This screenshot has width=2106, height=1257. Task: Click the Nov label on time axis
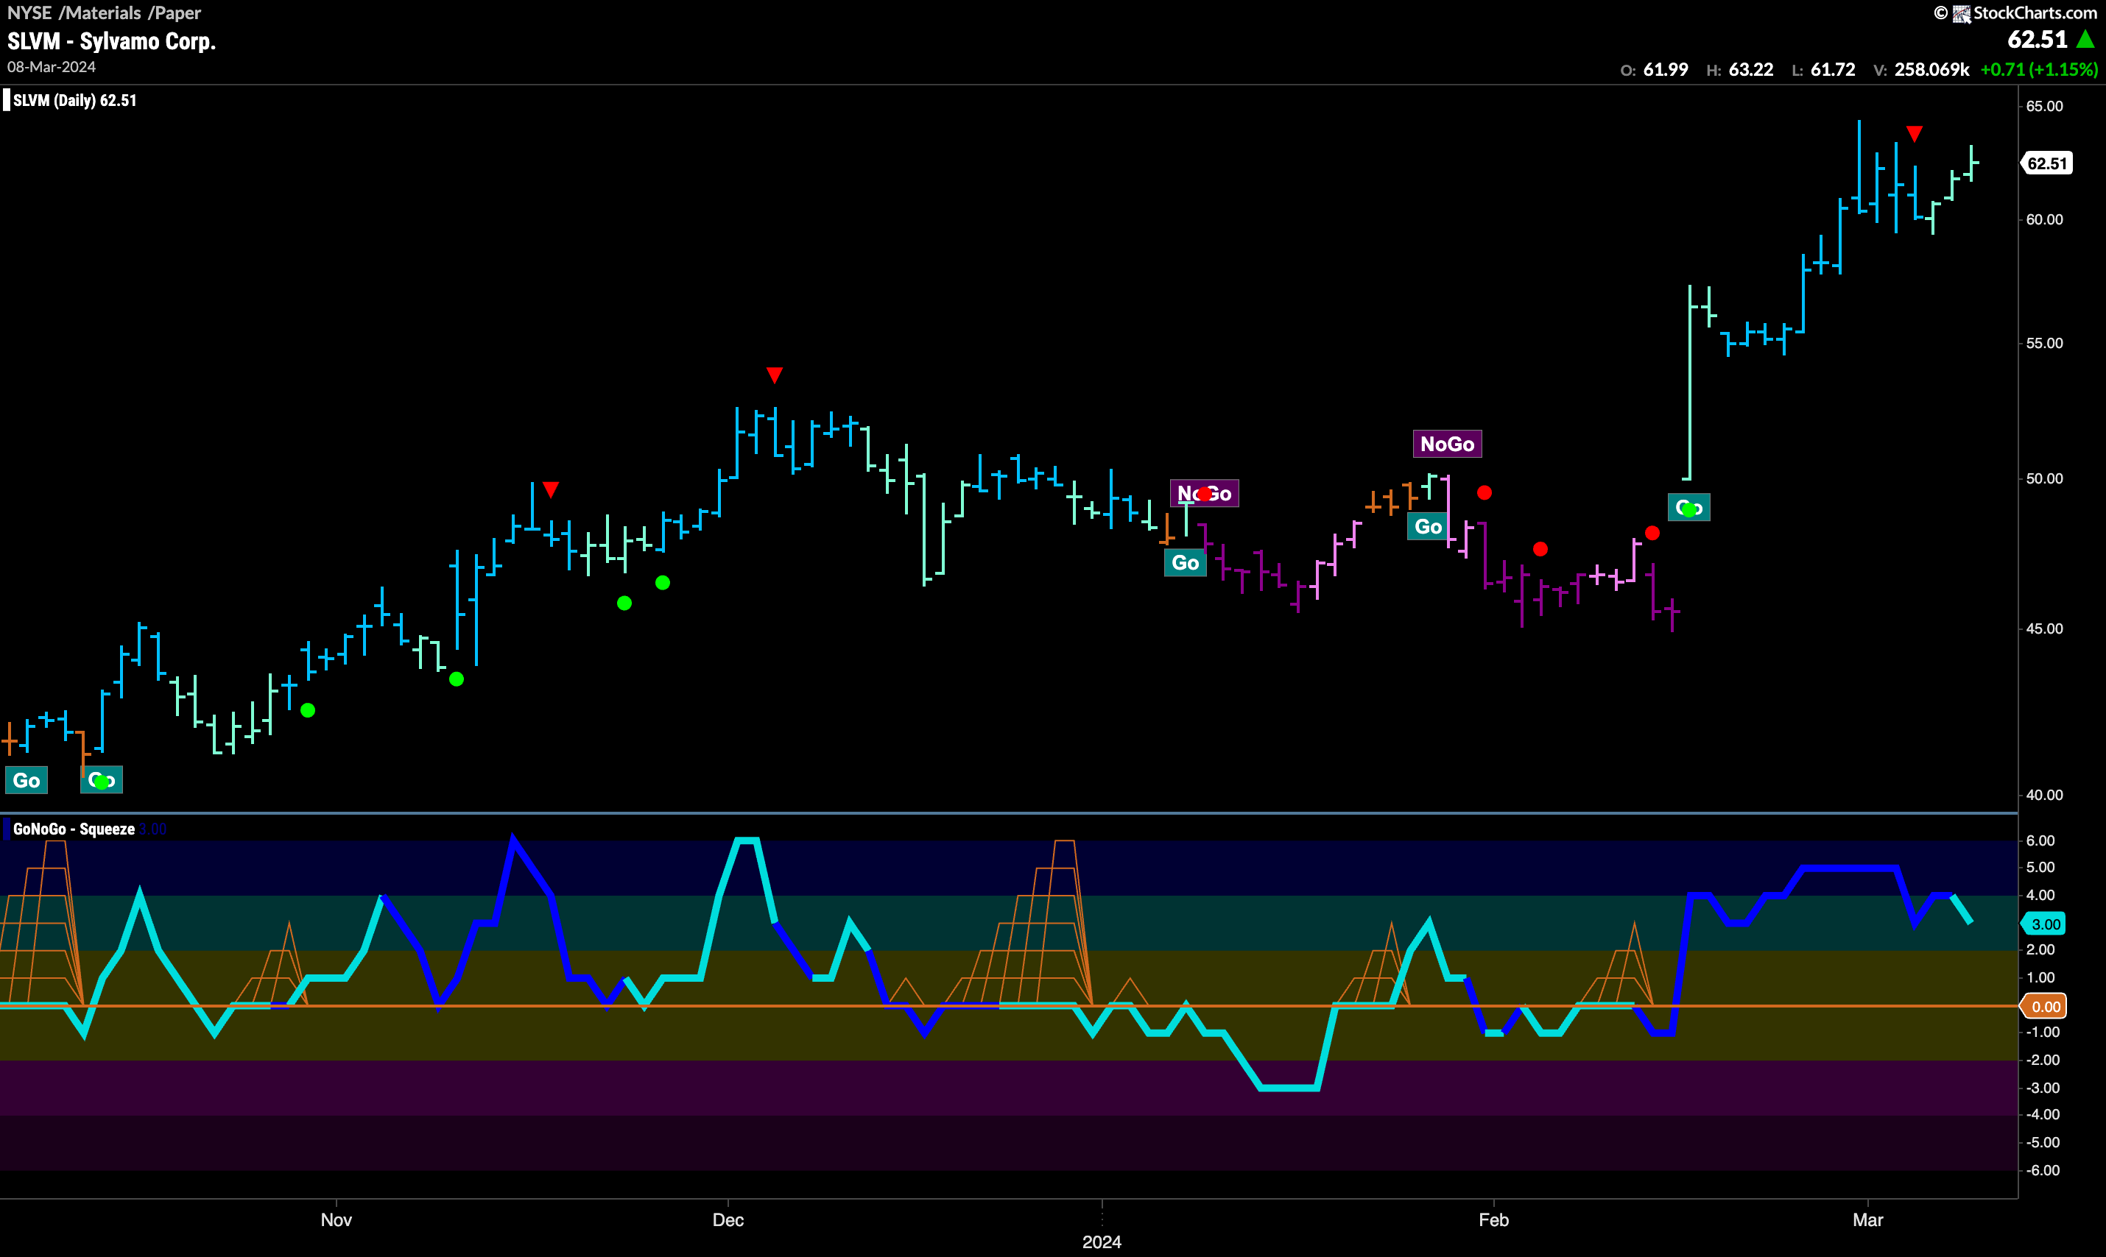pyautogui.click(x=337, y=1219)
